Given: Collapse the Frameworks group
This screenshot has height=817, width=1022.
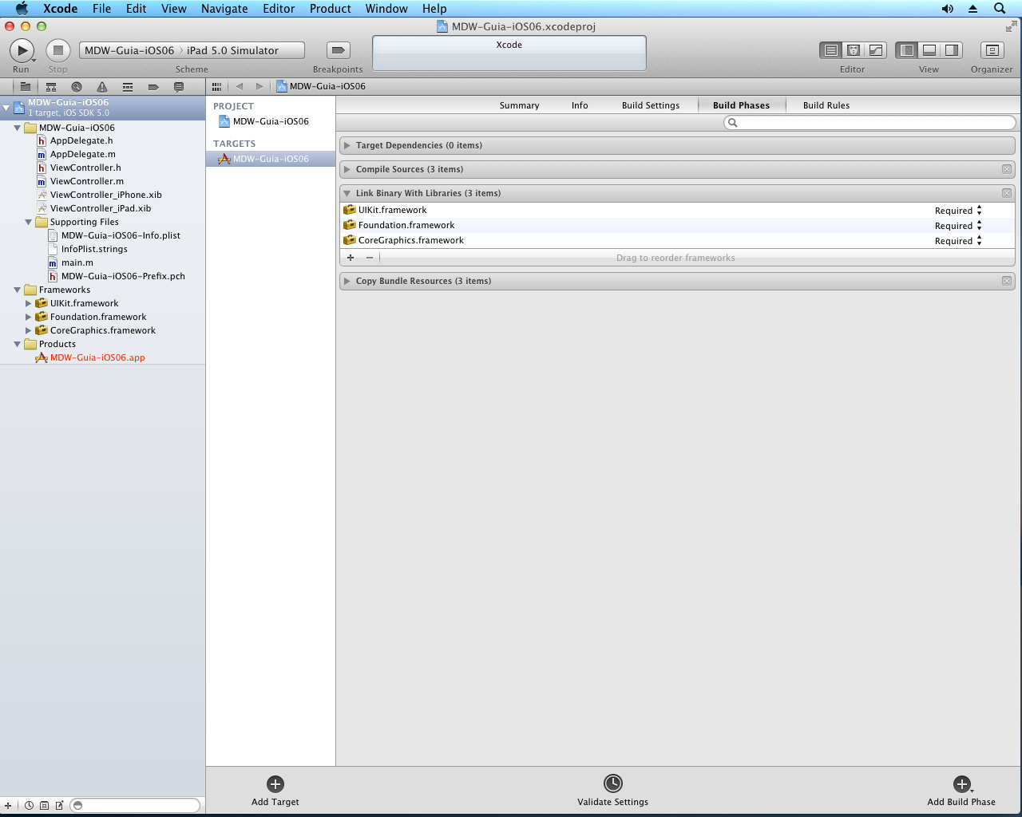Looking at the screenshot, I should pos(17,290).
